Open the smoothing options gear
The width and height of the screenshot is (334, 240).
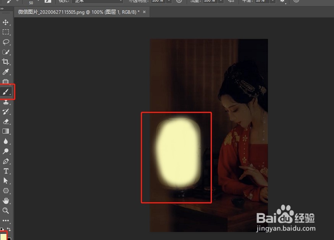coord(282,1)
